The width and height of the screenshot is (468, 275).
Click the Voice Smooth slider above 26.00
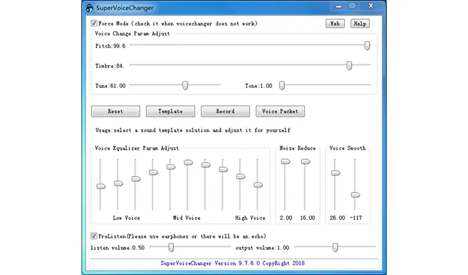pos(336,173)
